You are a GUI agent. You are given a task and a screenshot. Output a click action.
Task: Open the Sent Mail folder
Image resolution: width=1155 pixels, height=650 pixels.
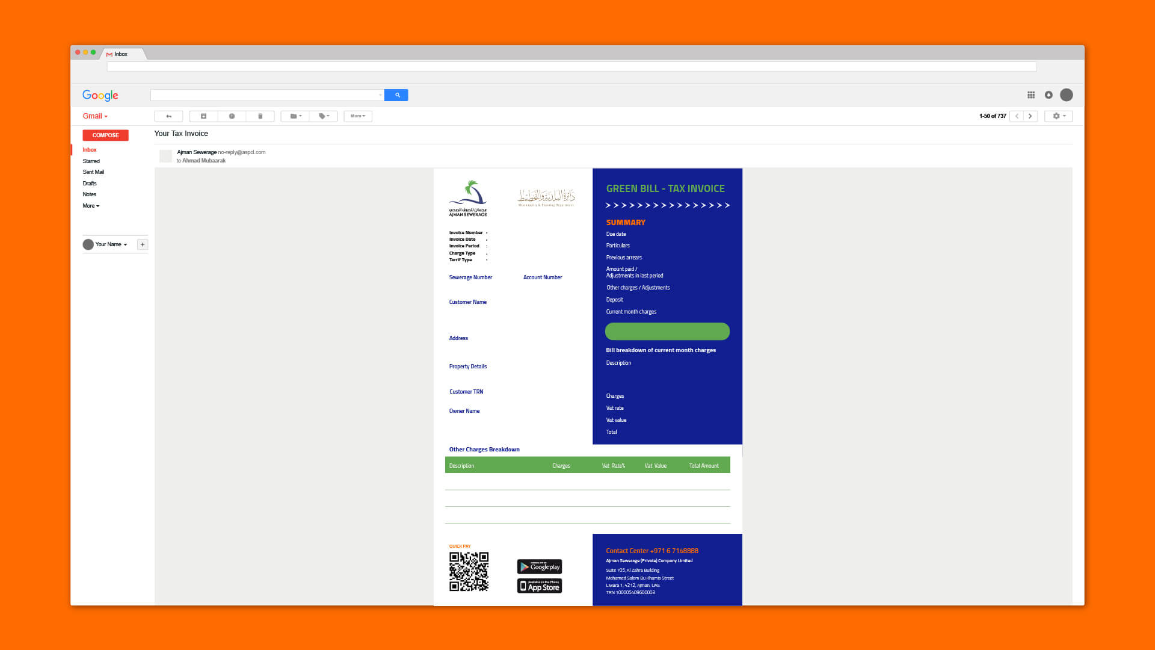click(x=93, y=172)
